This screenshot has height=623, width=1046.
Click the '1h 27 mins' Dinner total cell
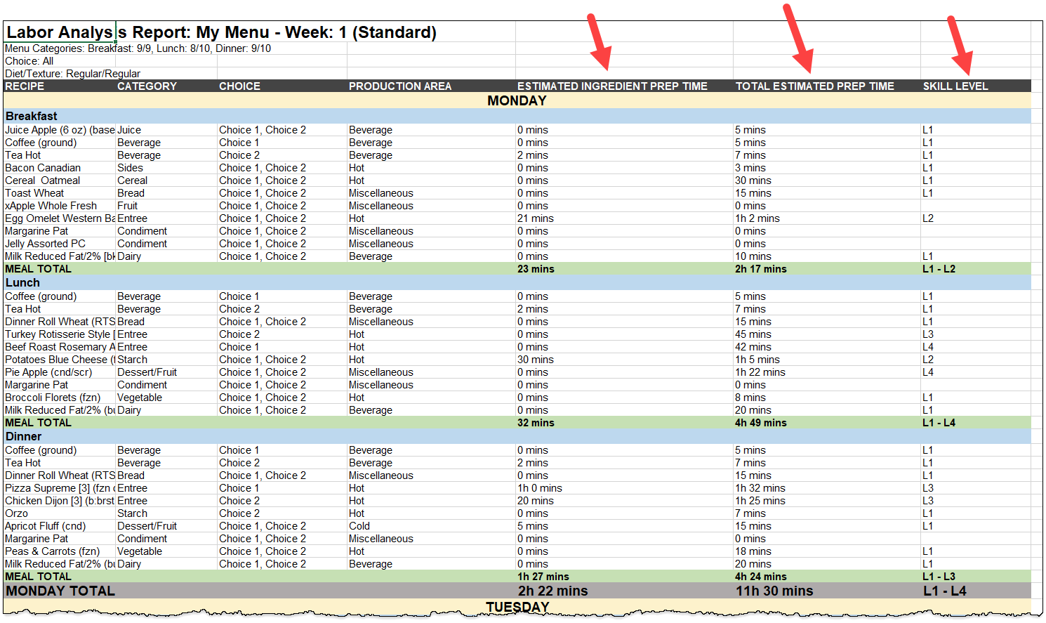543,577
